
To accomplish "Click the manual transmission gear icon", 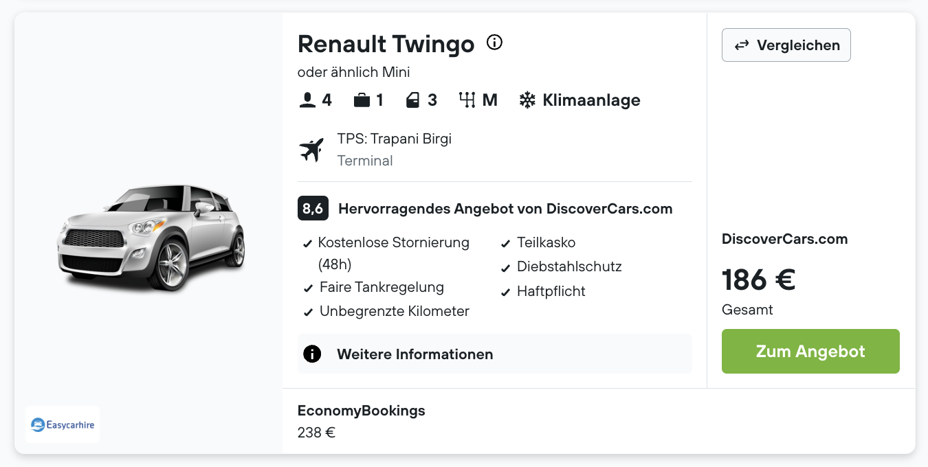I will point(467,100).
